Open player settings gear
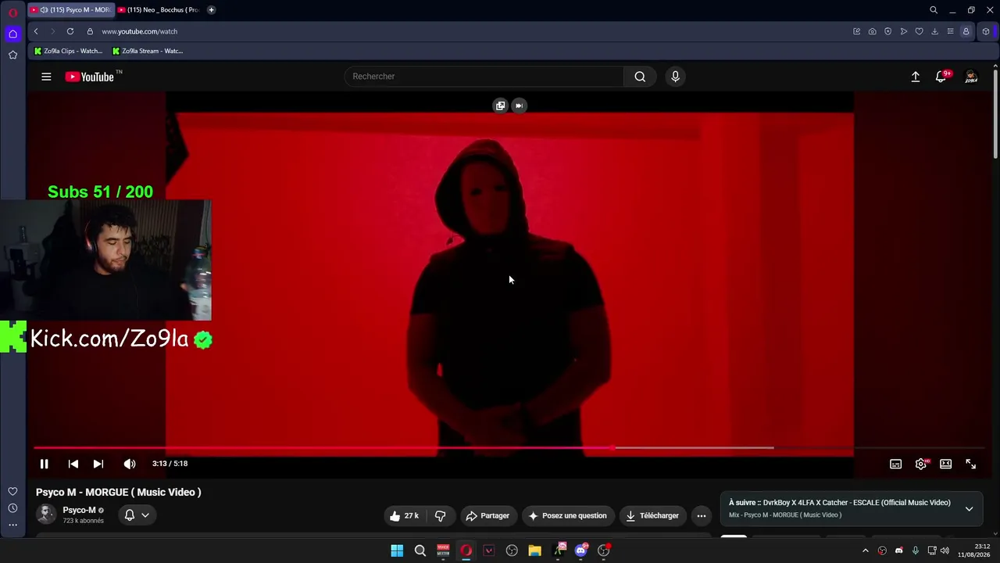The image size is (1000, 563). [x=921, y=464]
